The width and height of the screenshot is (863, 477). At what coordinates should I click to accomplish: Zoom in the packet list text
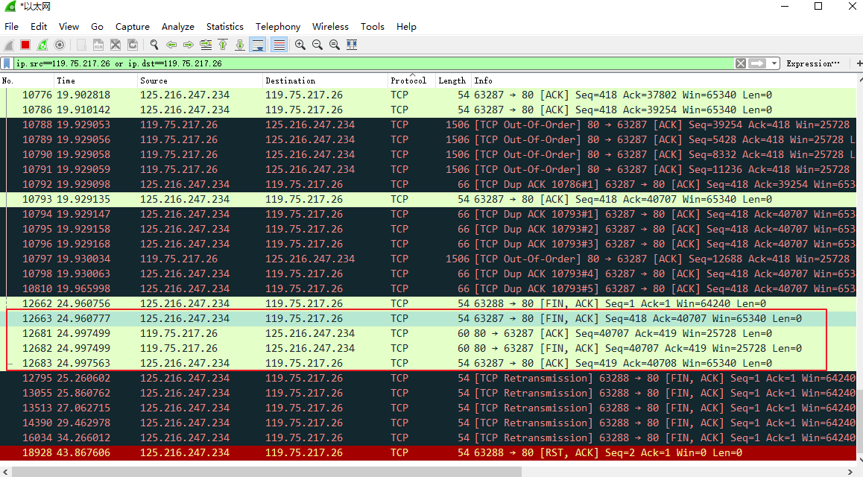coord(300,45)
